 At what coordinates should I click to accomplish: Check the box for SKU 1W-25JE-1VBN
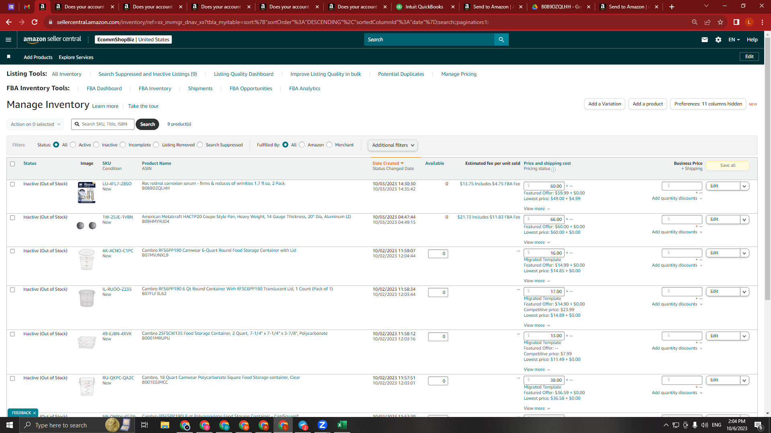click(12, 218)
